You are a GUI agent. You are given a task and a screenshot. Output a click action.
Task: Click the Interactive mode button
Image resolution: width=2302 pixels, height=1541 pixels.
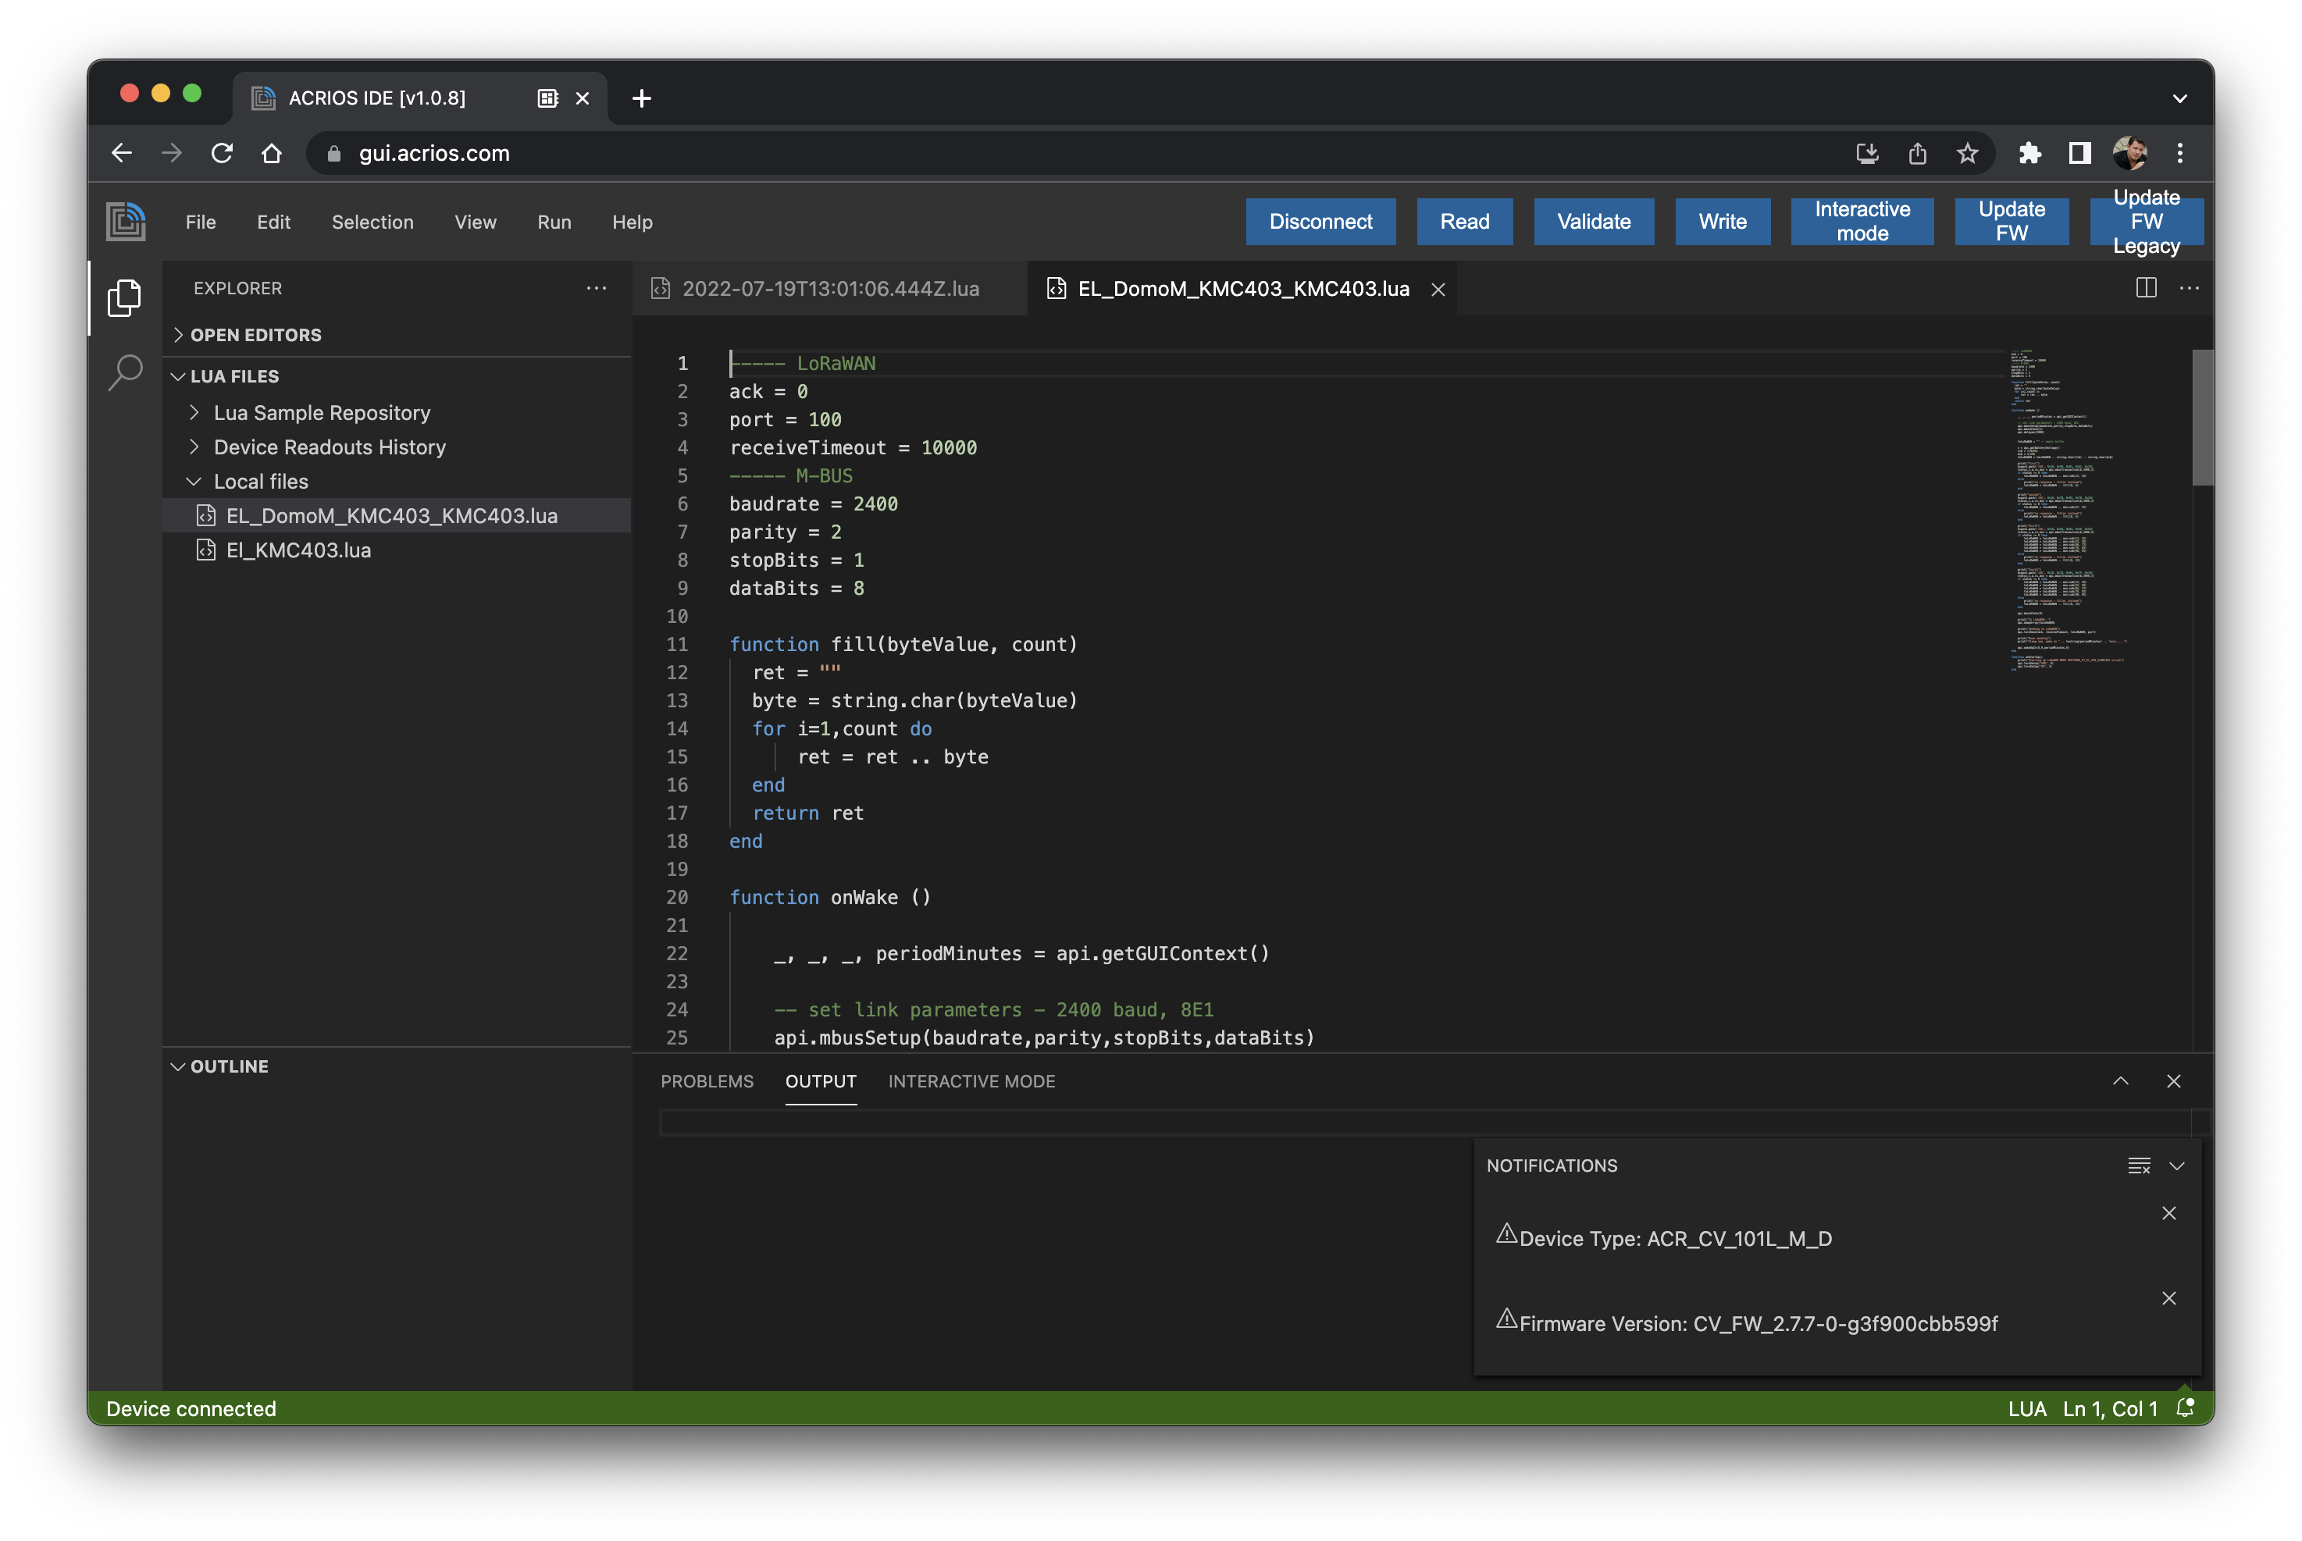[1862, 221]
